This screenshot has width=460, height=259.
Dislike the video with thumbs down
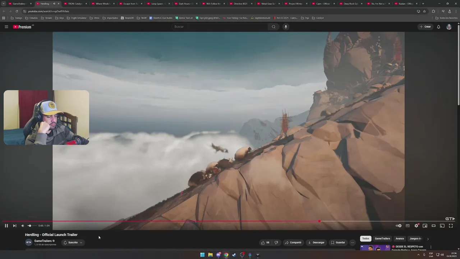pyautogui.click(x=276, y=242)
